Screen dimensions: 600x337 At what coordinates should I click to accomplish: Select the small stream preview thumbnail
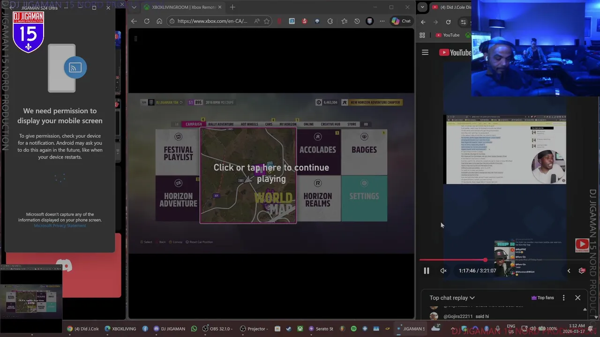click(31, 300)
